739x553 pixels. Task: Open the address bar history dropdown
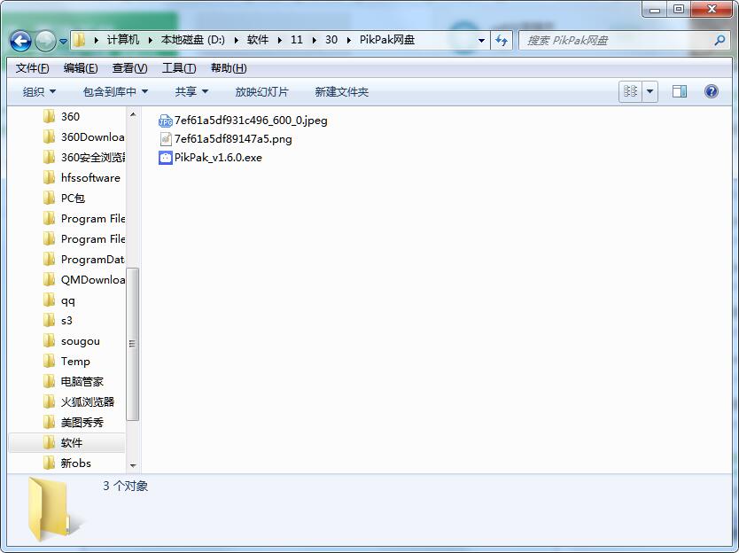tap(481, 40)
